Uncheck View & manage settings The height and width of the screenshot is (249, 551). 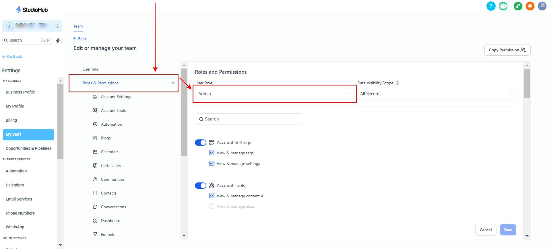212,163
